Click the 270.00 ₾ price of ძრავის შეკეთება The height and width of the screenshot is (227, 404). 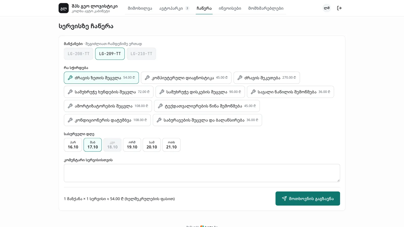click(289, 78)
